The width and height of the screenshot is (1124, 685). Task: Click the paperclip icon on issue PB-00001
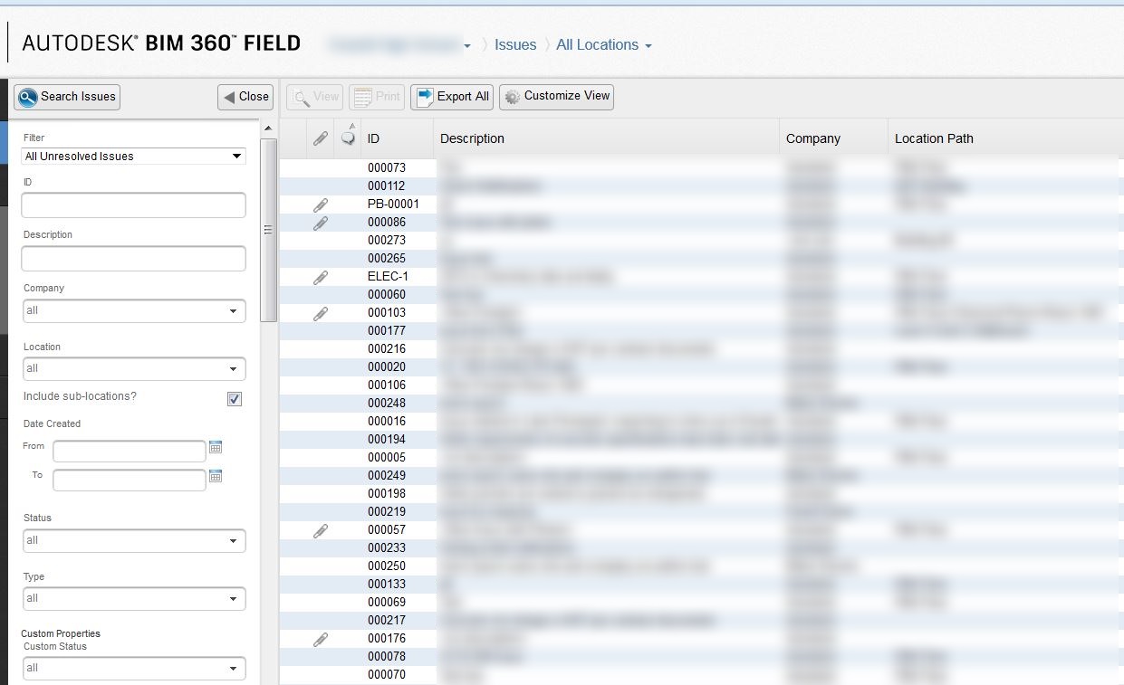(320, 204)
